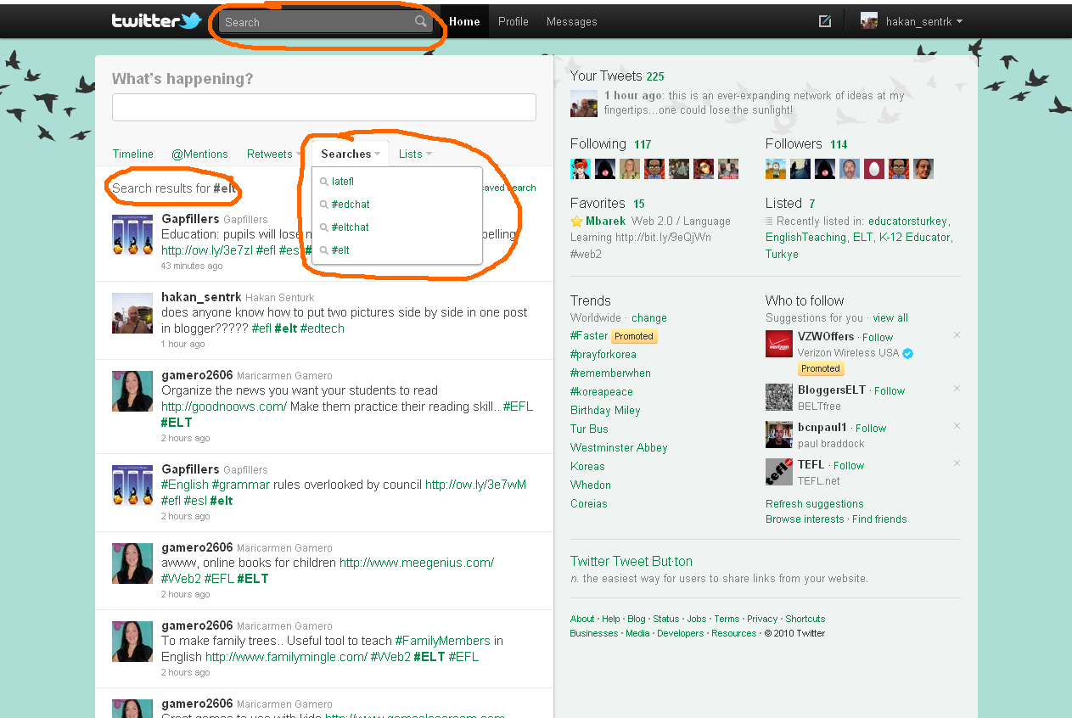This screenshot has width=1072, height=718.
Task: Click the search magnifier icon in top bar
Action: pos(420,22)
